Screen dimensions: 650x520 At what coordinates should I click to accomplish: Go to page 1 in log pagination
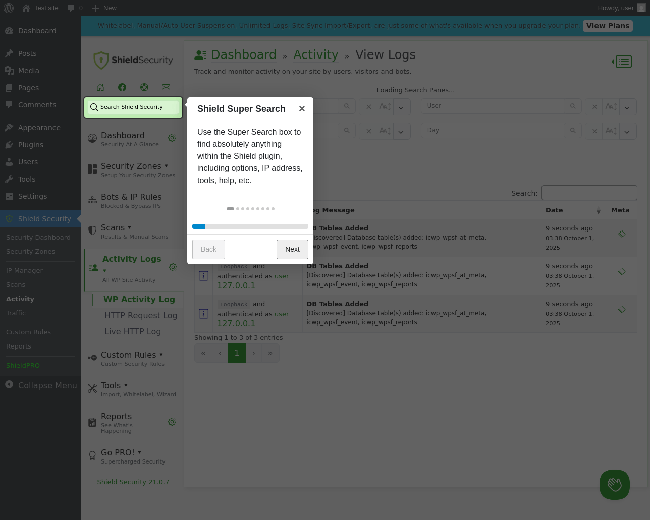click(x=237, y=353)
